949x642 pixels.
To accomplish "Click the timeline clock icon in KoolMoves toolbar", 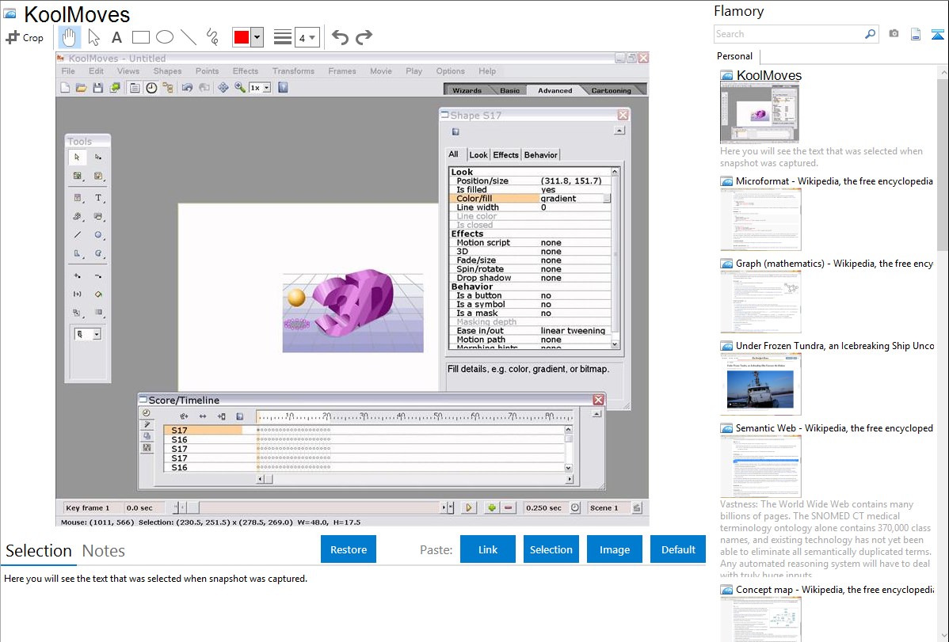I will 151,88.
